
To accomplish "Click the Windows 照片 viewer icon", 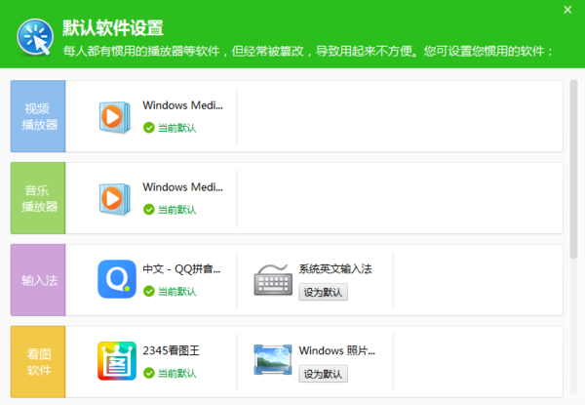I will pos(273,361).
